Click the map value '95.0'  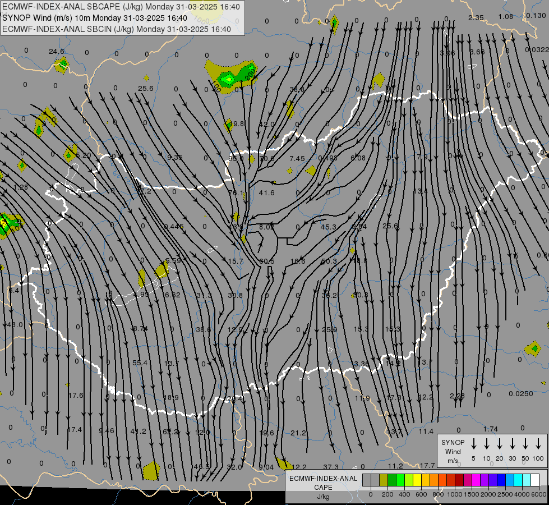[236, 158]
